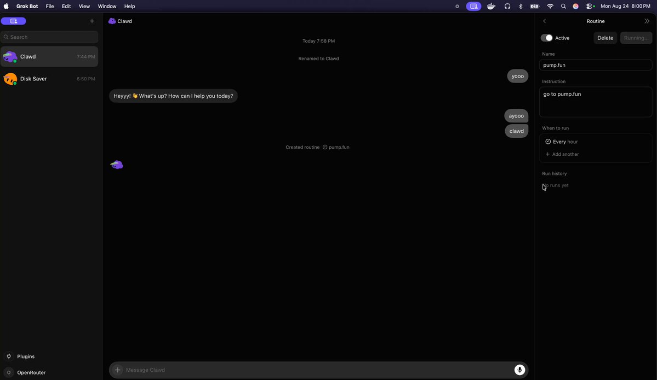
Task: Open Control Center in menu bar
Action: click(x=590, y=6)
